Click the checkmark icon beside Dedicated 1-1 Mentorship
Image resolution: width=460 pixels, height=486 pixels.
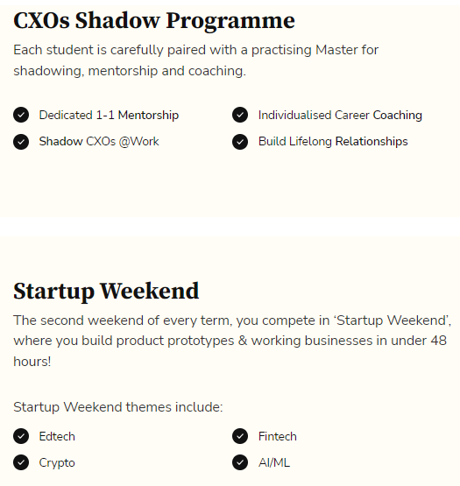[x=21, y=115]
